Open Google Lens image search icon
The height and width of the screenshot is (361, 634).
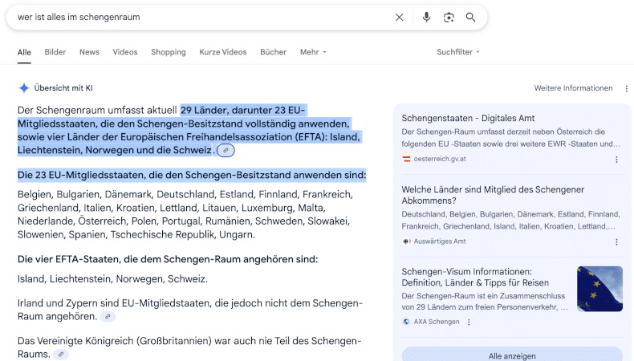[x=449, y=17]
